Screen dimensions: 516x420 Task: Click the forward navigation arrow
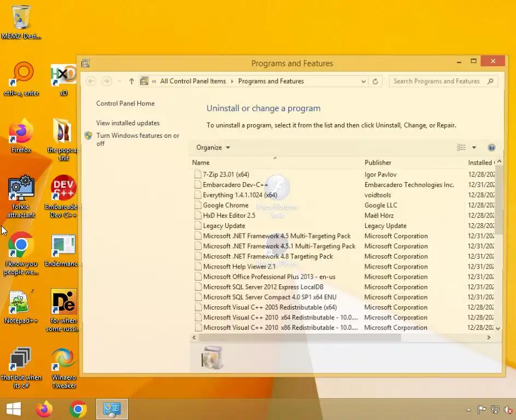coord(106,81)
